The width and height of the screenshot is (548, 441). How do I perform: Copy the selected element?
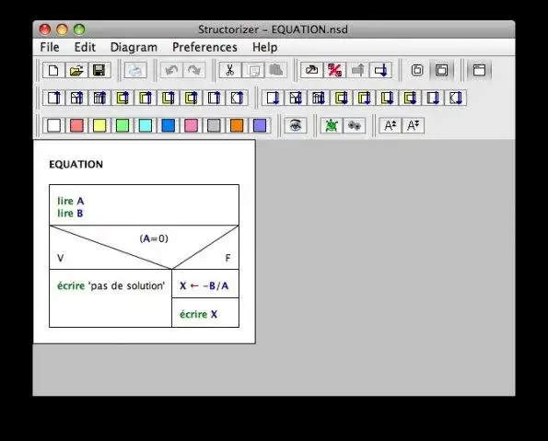coord(253,70)
